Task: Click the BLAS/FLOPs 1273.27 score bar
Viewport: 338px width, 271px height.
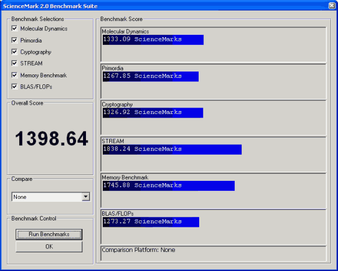Action: [151, 222]
